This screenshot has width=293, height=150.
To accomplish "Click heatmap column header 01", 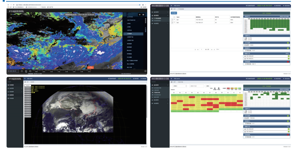I will pos(174,93).
